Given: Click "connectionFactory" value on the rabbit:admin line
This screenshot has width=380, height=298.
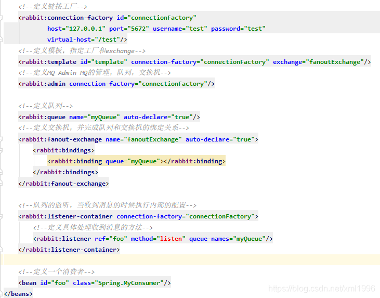Looking at the screenshot, I should (173, 84).
